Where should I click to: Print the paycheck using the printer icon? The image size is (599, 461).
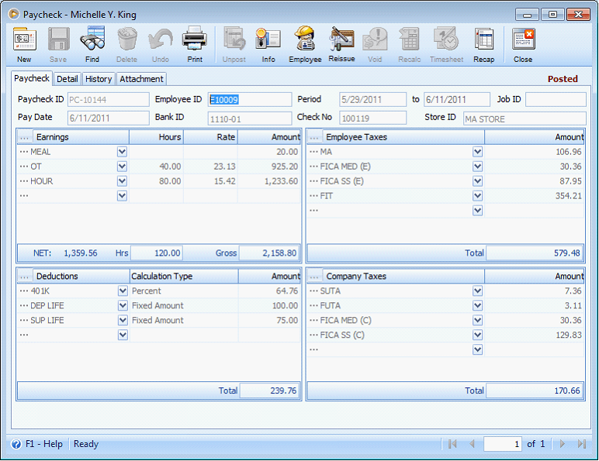pos(195,39)
